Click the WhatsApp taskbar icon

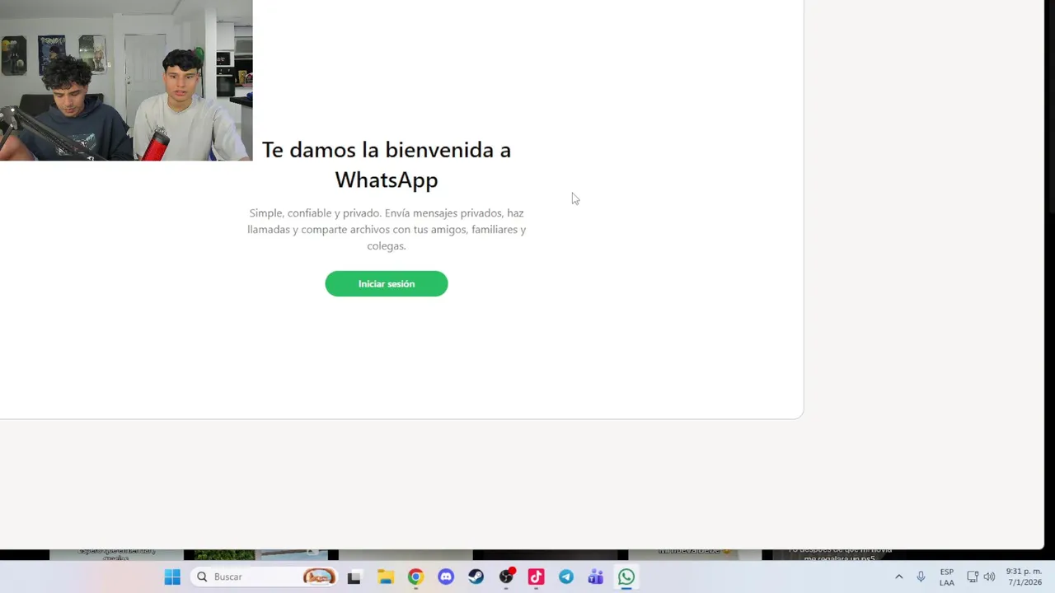(626, 577)
